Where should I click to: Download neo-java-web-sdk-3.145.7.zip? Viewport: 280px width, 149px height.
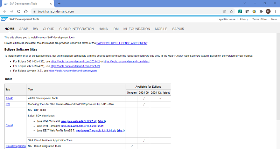coord(79,121)
